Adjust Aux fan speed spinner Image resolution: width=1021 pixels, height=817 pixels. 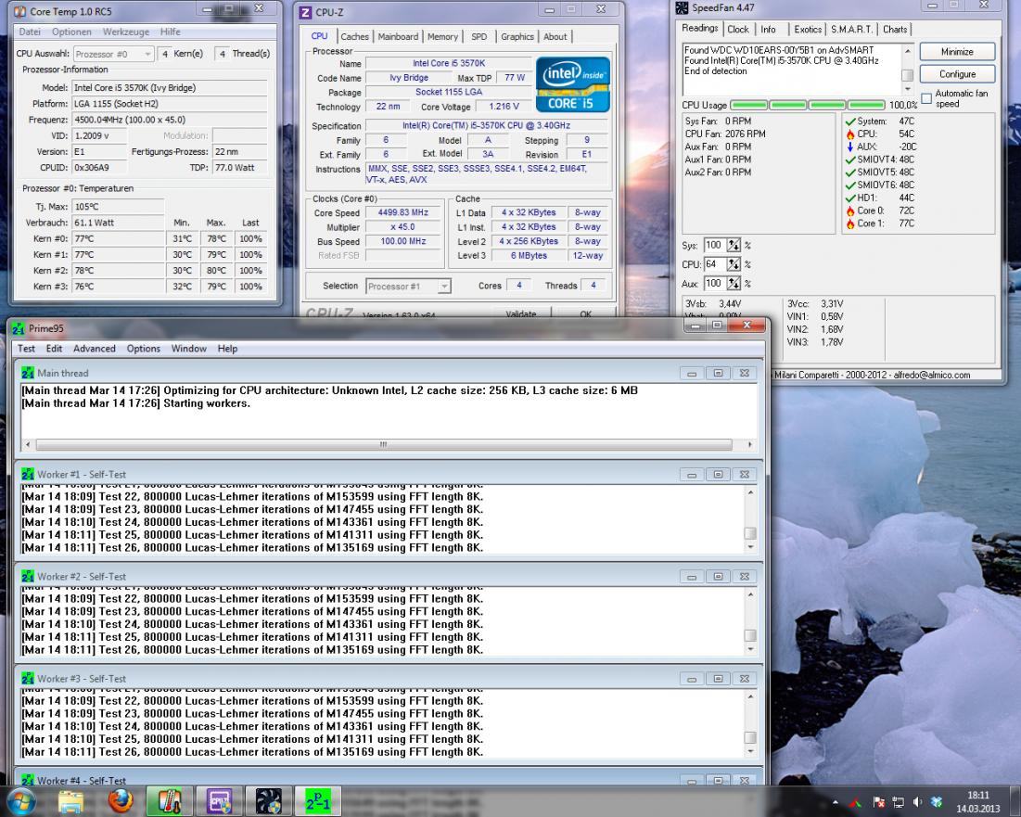pos(734,283)
